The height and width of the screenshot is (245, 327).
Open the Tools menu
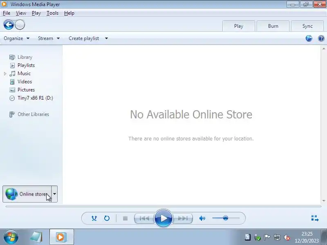point(52,13)
